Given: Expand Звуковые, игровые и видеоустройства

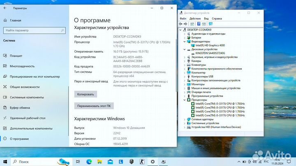Looking at the screenshot, I should [x=185, y=57].
